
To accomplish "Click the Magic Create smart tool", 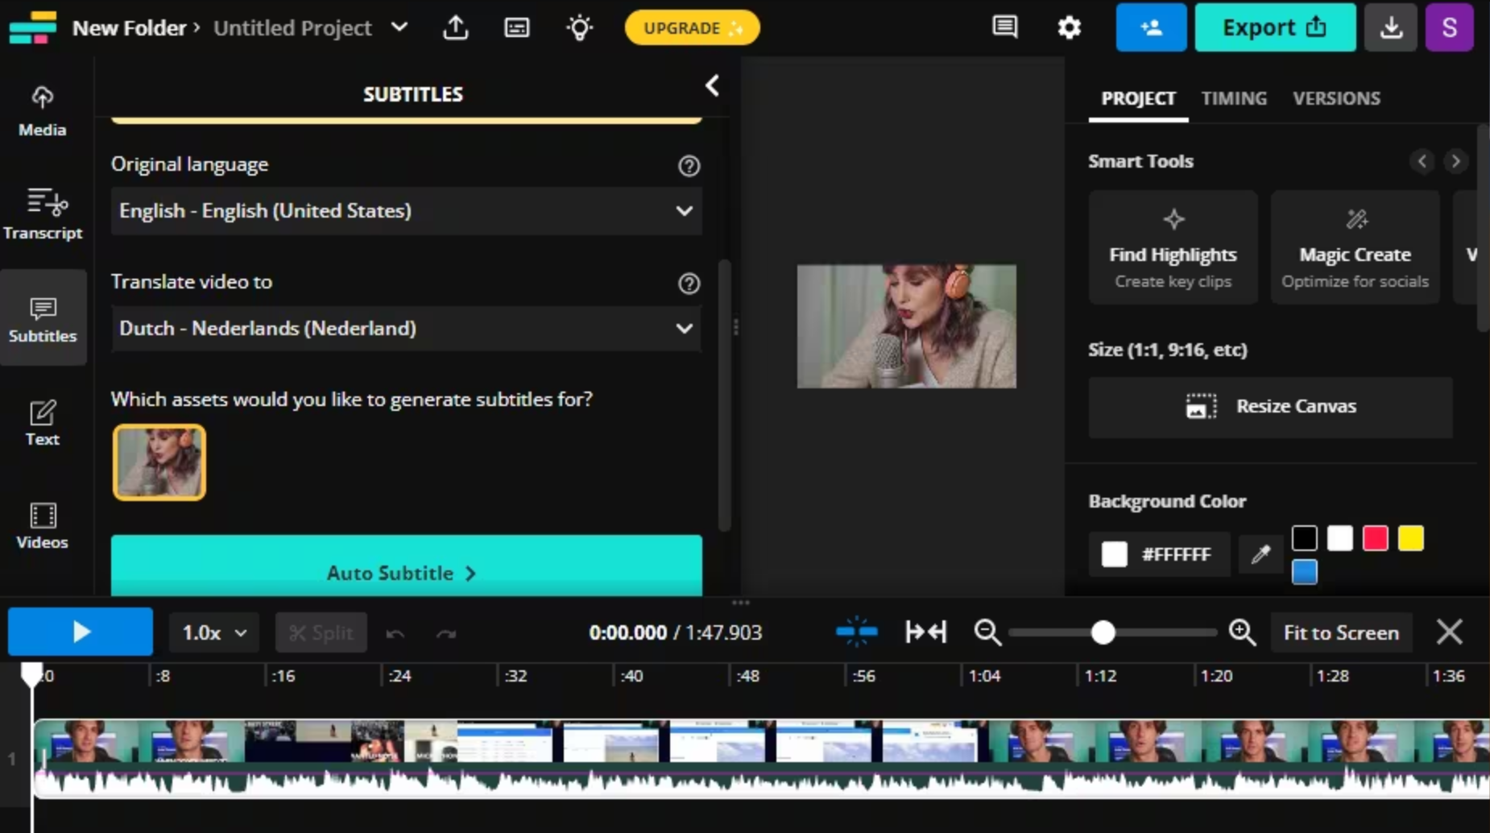I will (x=1355, y=246).
